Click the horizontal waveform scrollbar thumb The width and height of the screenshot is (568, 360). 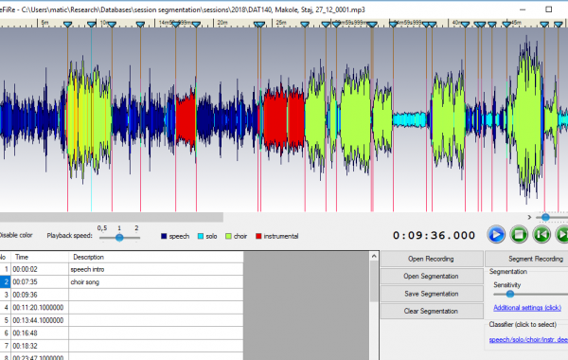tap(112, 217)
